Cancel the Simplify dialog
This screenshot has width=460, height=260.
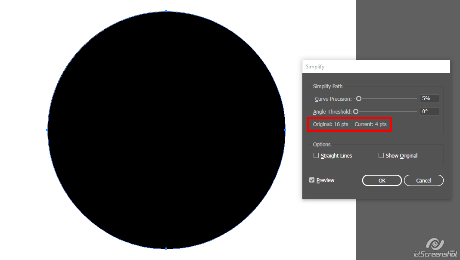(424, 180)
